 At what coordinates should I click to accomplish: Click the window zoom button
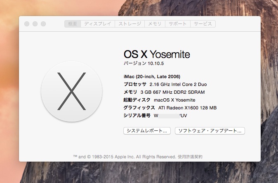tap(43, 24)
